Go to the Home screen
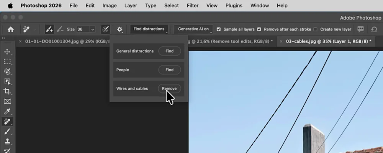383x153 pixels. [10, 29]
